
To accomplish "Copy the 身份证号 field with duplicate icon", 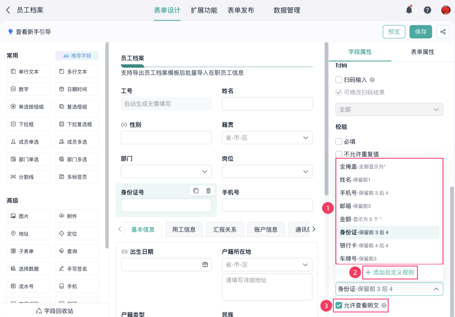I will [196, 190].
